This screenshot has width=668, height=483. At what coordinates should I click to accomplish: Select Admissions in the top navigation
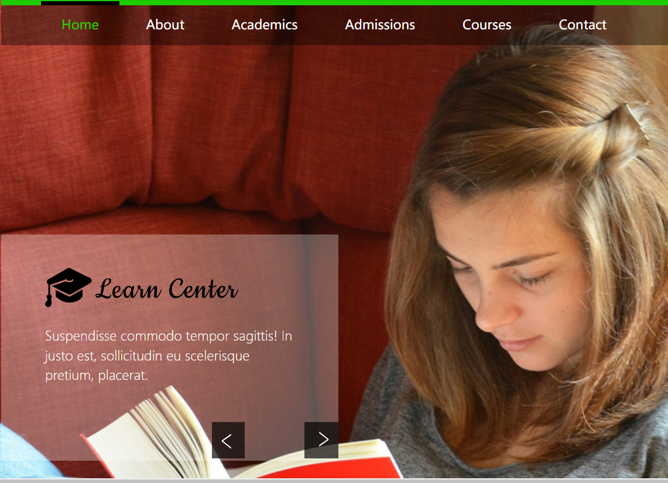380,25
